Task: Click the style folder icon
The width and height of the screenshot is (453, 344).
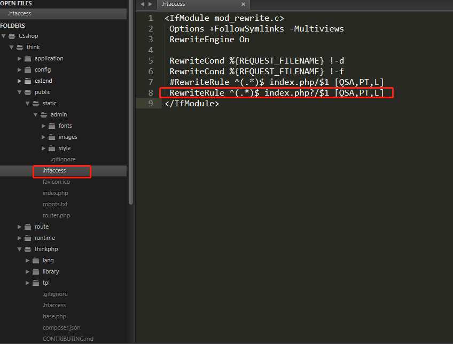Action: (x=52, y=148)
